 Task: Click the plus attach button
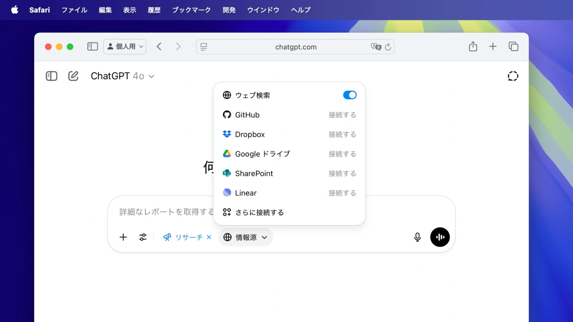click(123, 237)
